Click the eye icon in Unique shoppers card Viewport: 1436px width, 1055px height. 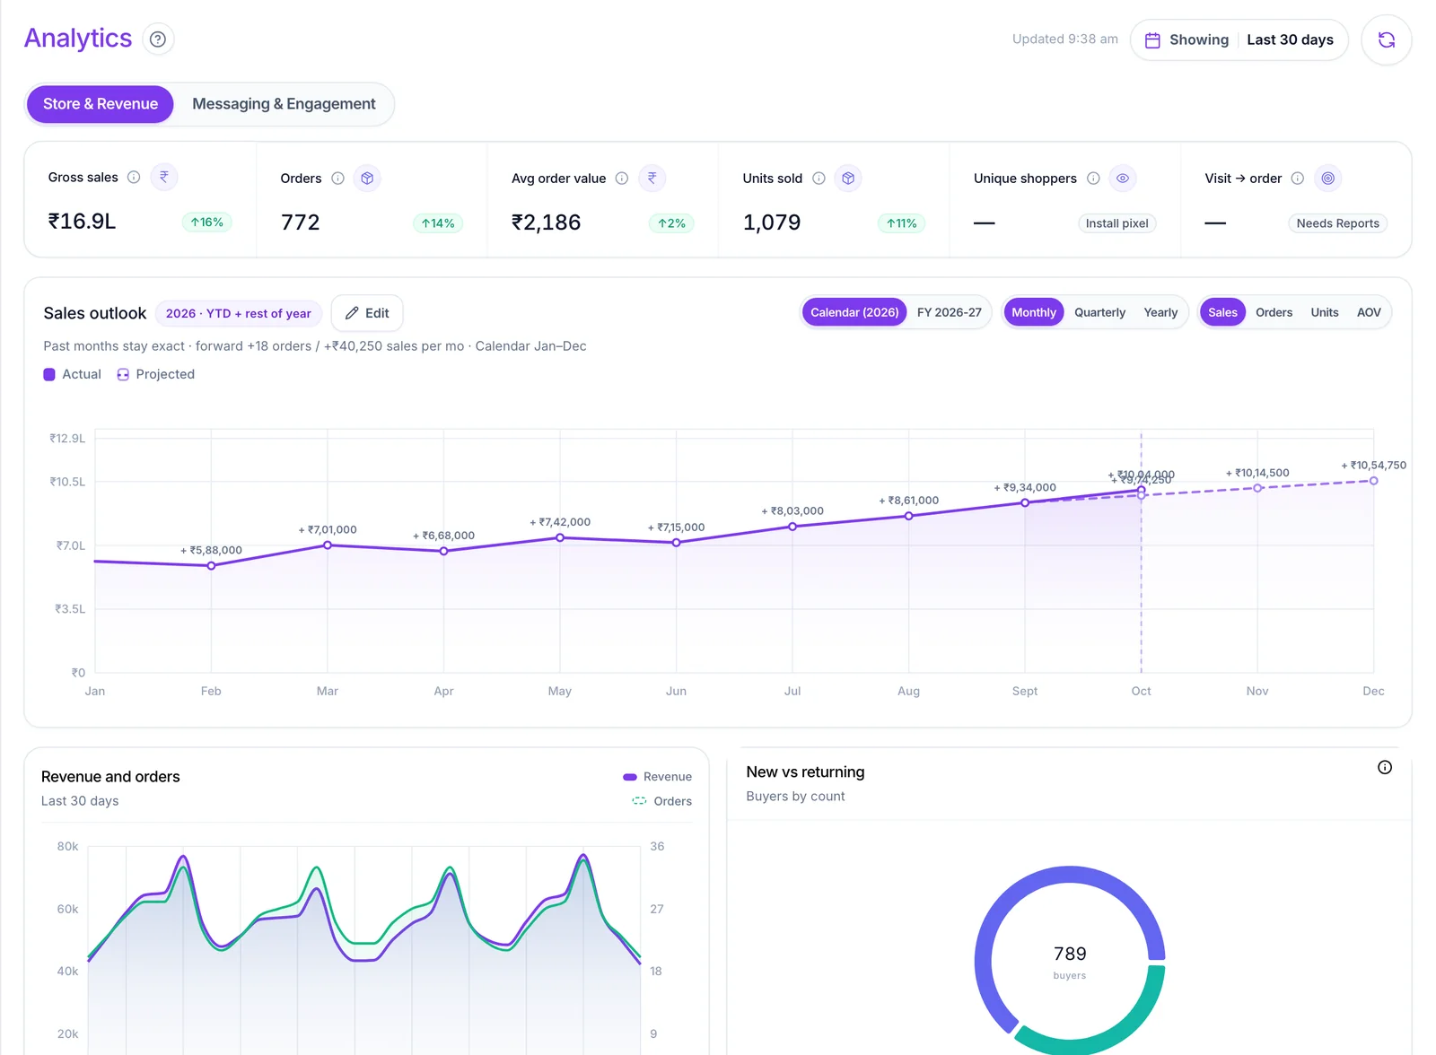tap(1123, 179)
